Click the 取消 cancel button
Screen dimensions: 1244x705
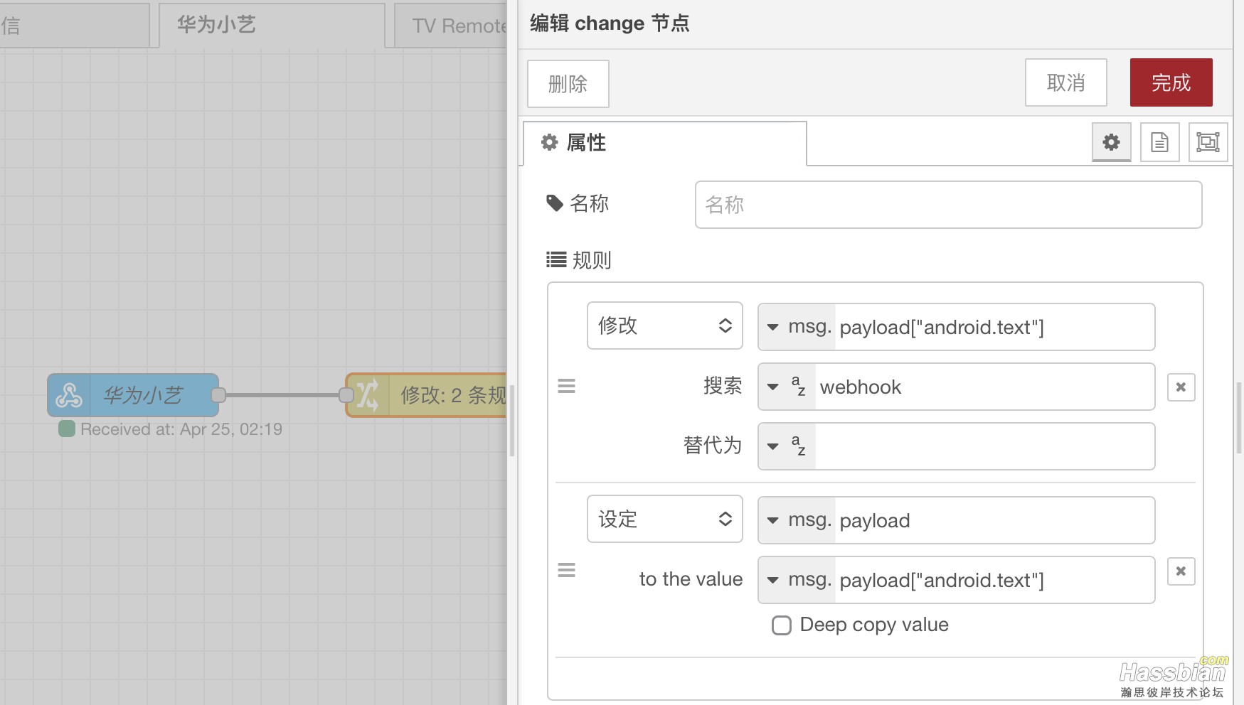tap(1065, 82)
